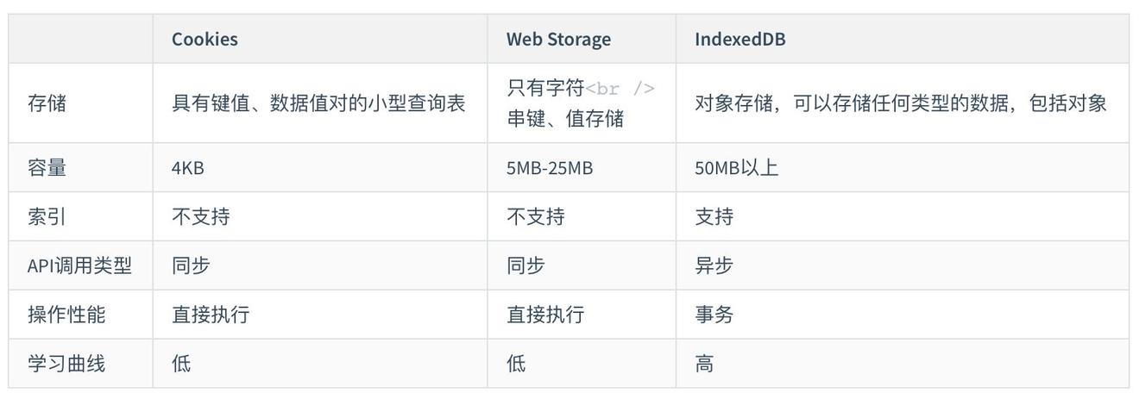Viewport: 1139px width, 399px height.
Task: Click 同步 in the Web Storage column
Action: (525, 265)
